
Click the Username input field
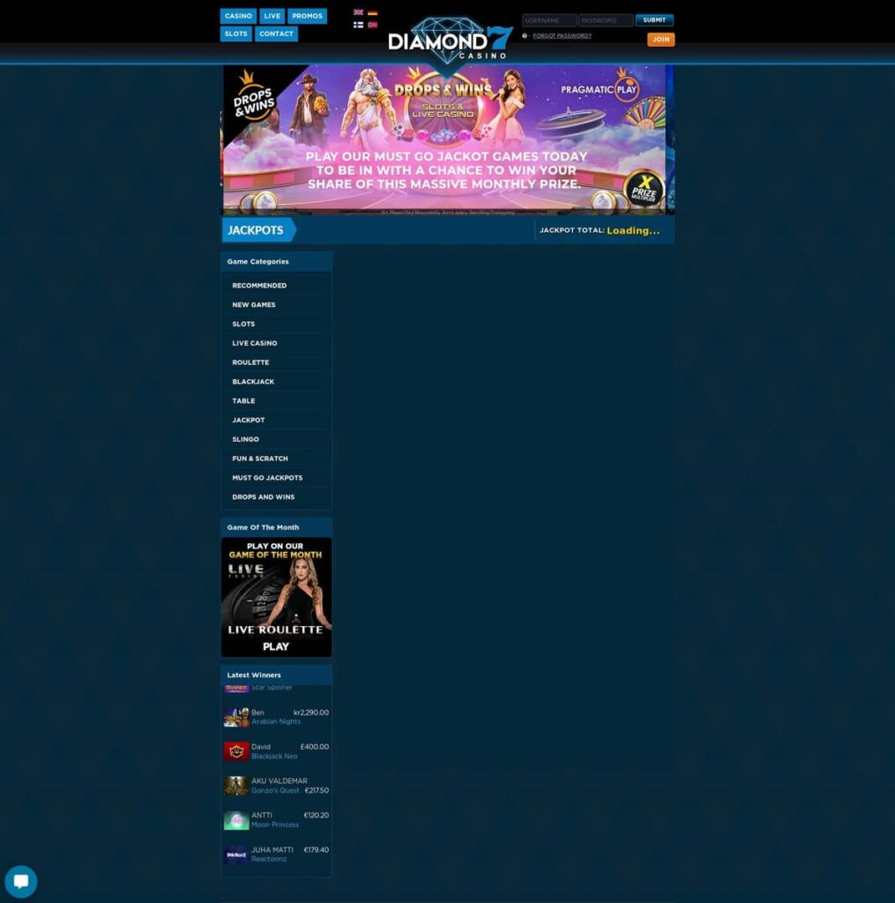click(549, 20)
